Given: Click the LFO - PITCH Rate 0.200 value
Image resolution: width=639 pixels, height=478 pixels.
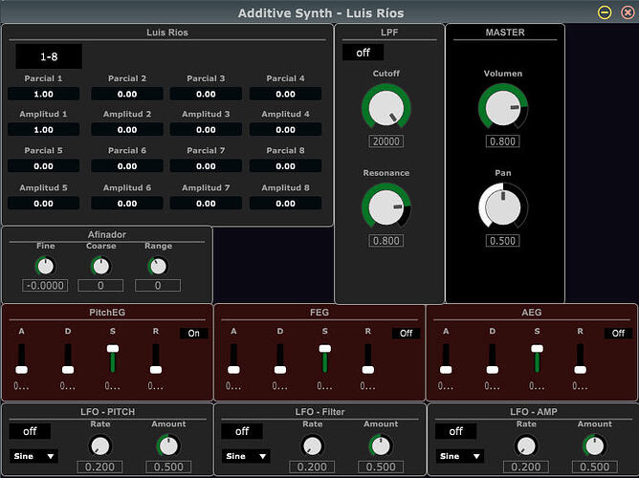Looking at the screenshot, I should tap(99, 467).
